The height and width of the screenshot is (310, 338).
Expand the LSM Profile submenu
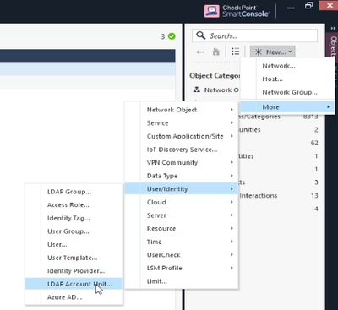[182, 268]
